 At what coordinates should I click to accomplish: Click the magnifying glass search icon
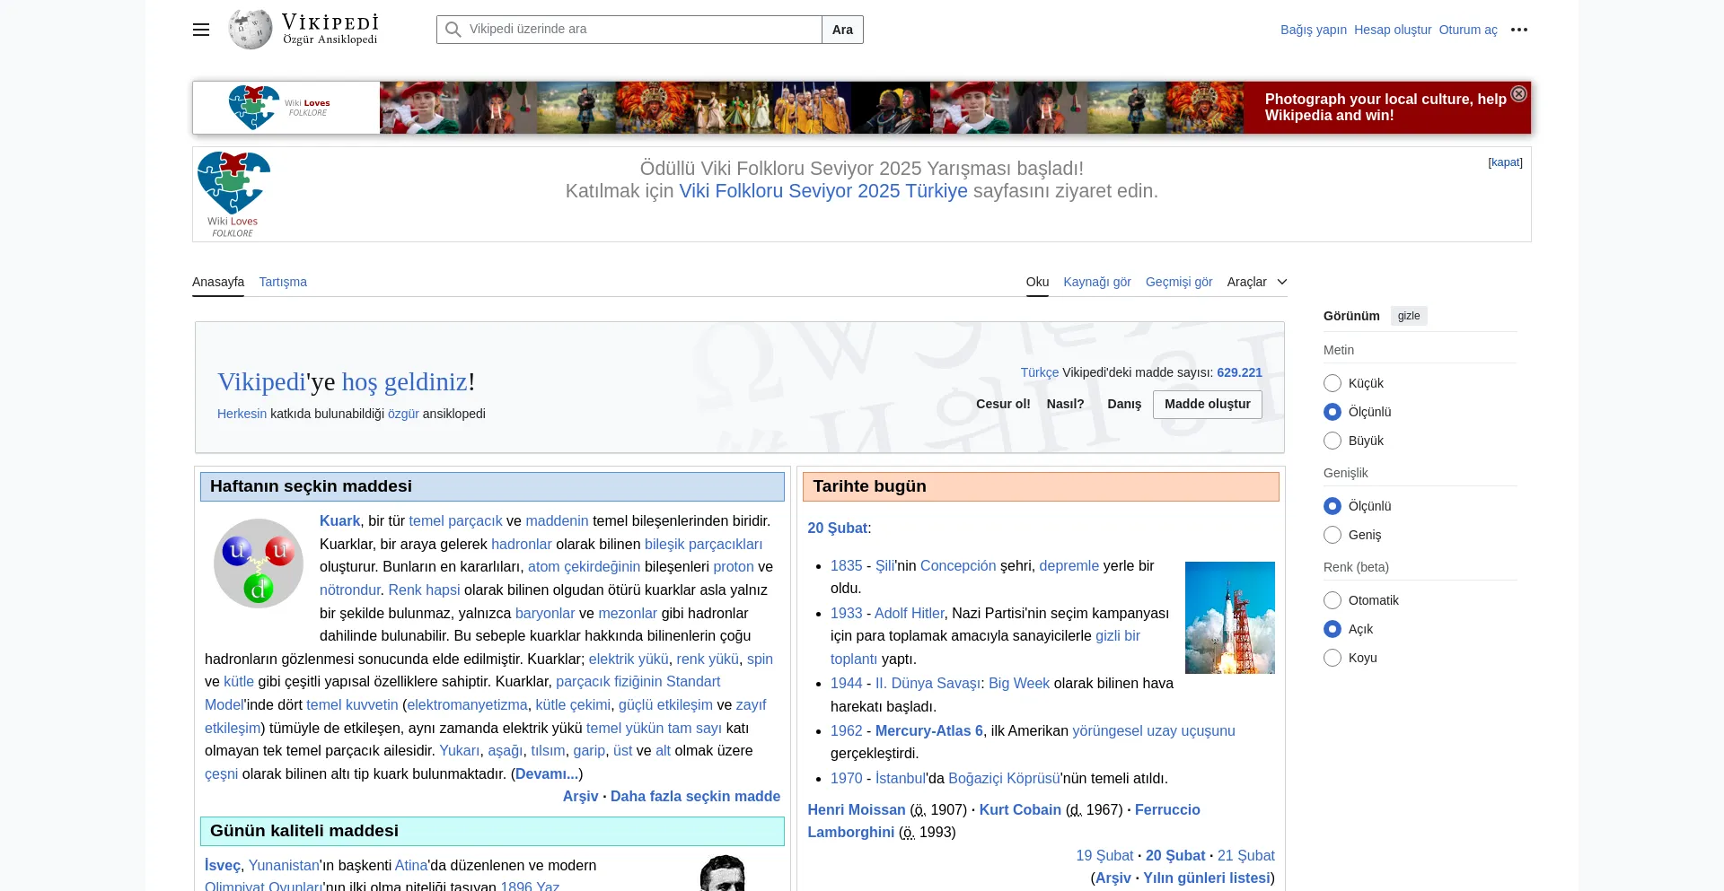453,29
